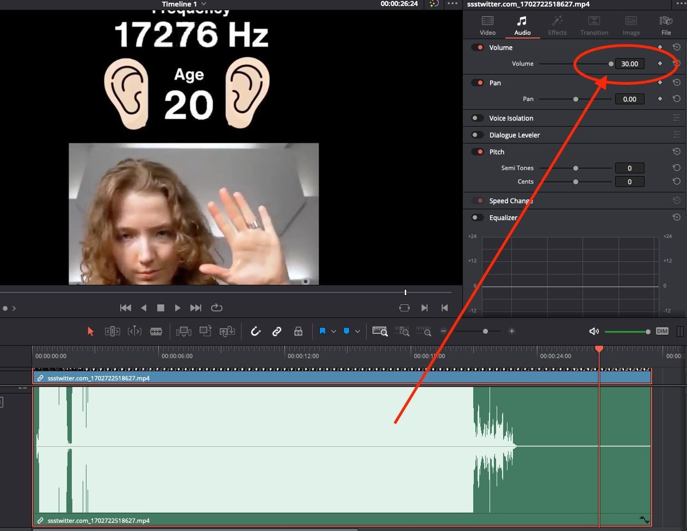687x531 pixels.
Task: Enable the Equalizer
Action: click(478, 217)
